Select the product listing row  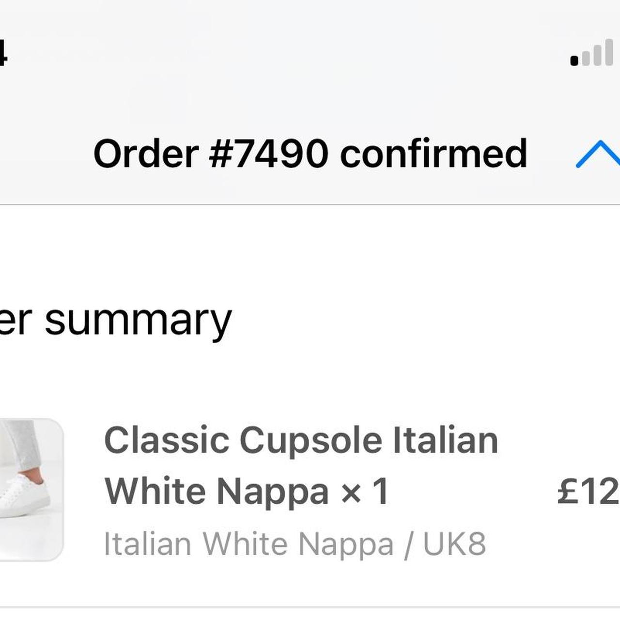291,489
